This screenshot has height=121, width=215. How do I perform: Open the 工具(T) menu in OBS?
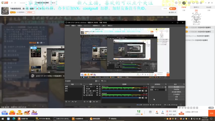coord(104,26)
